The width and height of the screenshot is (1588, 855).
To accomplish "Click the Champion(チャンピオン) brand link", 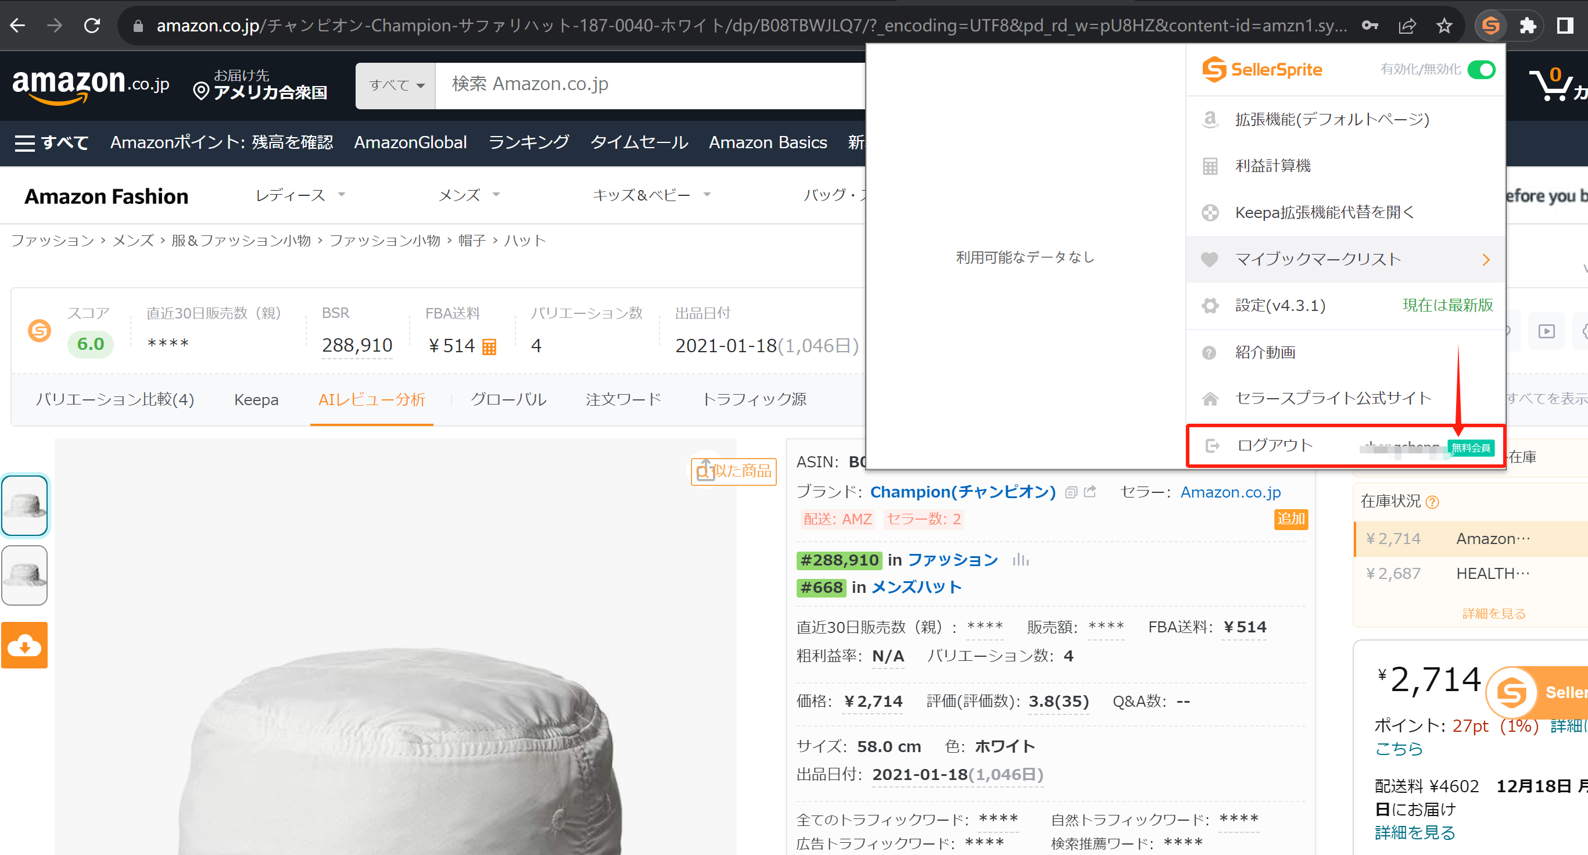I will click(x=962, y=492).
